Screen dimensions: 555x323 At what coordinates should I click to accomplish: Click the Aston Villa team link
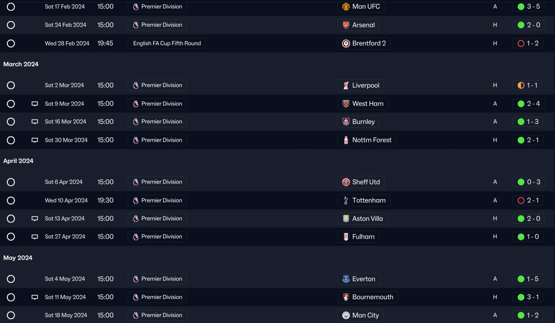pos(367,219)
